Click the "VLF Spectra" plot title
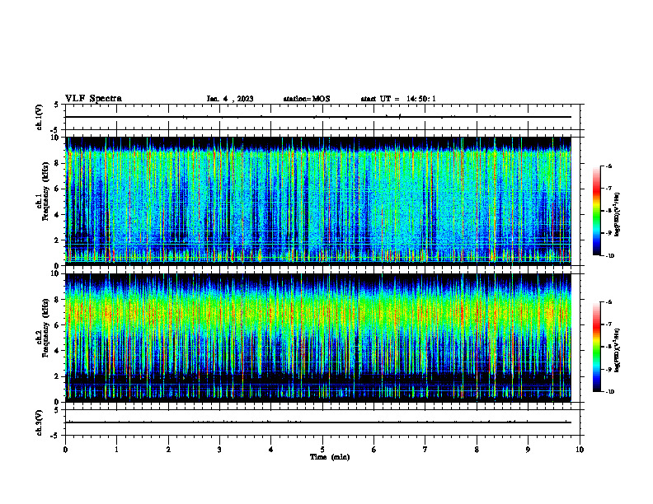The image size is (653, 504). [93, 99]
